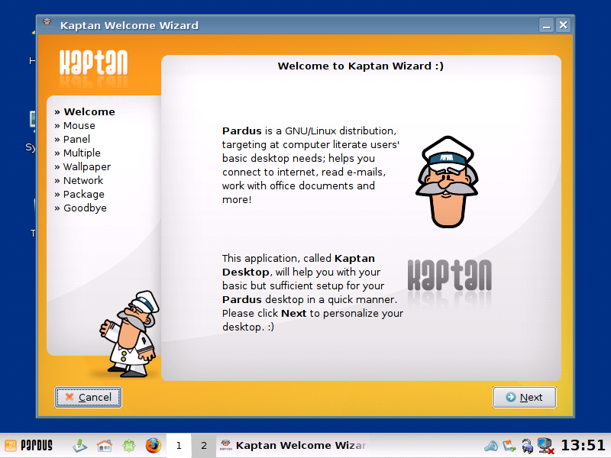Open the window menu icon in title bar

[x=47, y=25]
